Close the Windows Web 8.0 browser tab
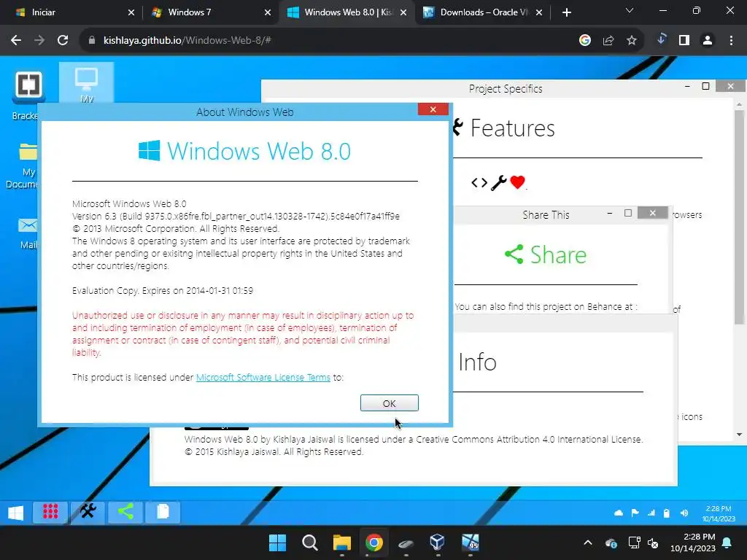Image resolution: width=747 pixels, height=560 pixels. 403,12
